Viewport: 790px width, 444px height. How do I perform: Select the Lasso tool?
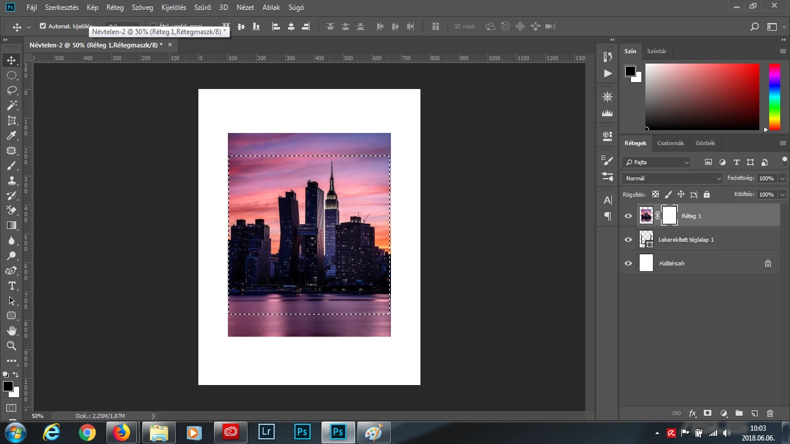[12, 91]
